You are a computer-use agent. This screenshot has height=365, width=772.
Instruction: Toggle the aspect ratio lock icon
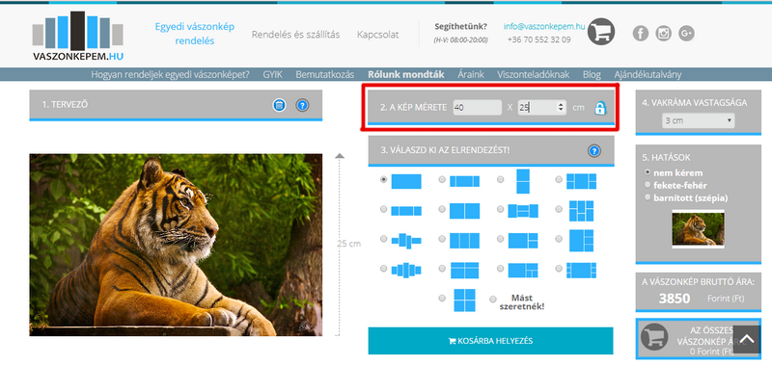(x=599, y=108)
